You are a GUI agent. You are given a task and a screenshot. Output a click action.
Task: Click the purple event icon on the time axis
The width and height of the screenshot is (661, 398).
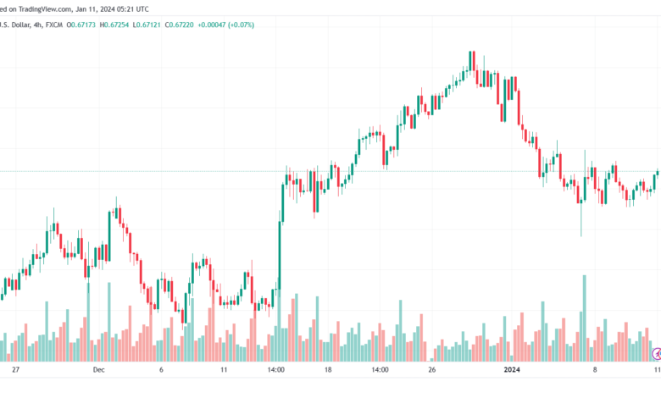click(656, 352)
